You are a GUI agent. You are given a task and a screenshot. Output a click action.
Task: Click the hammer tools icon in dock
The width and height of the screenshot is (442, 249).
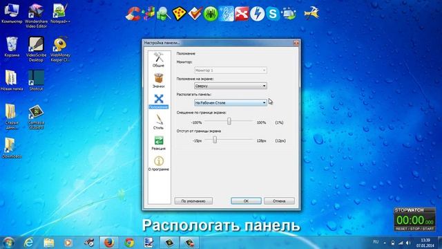click(311, 14)
